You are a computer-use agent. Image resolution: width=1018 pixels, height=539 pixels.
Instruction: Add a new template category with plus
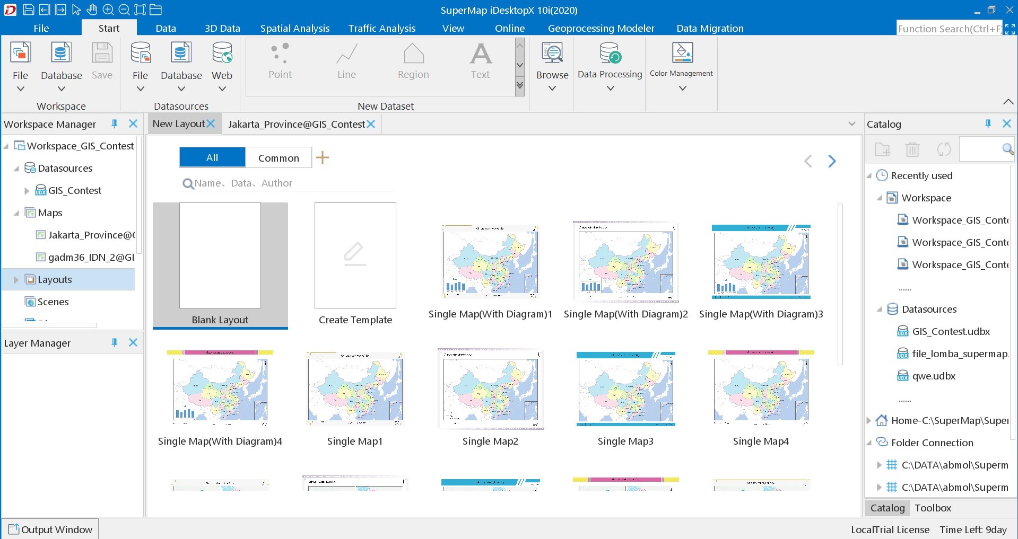(x=323, y=157)
